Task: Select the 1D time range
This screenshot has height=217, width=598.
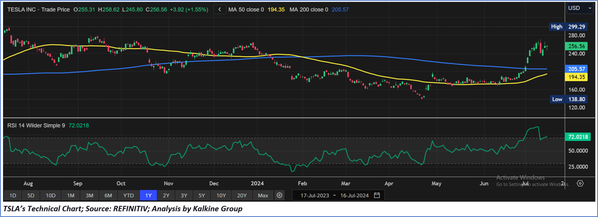Action: point(13,195)
